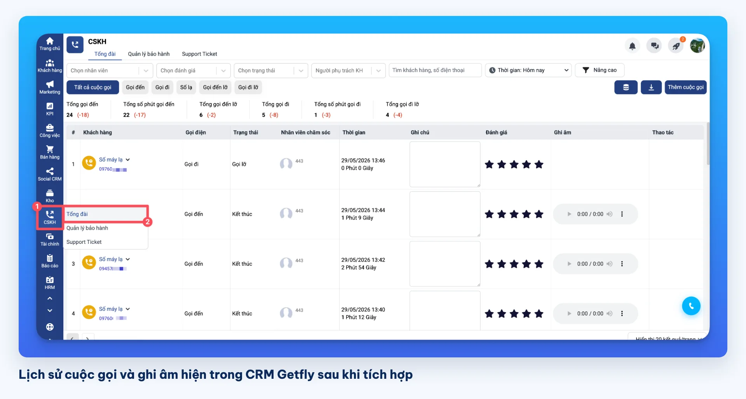
Task: Choose Support Ticket in CSKH flyout menu
Action: pos(106,242)
